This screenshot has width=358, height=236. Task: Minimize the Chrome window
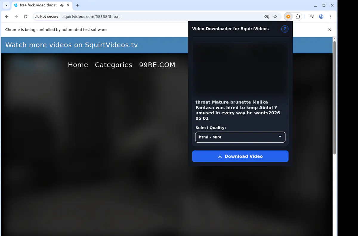(x=316, y=5)
